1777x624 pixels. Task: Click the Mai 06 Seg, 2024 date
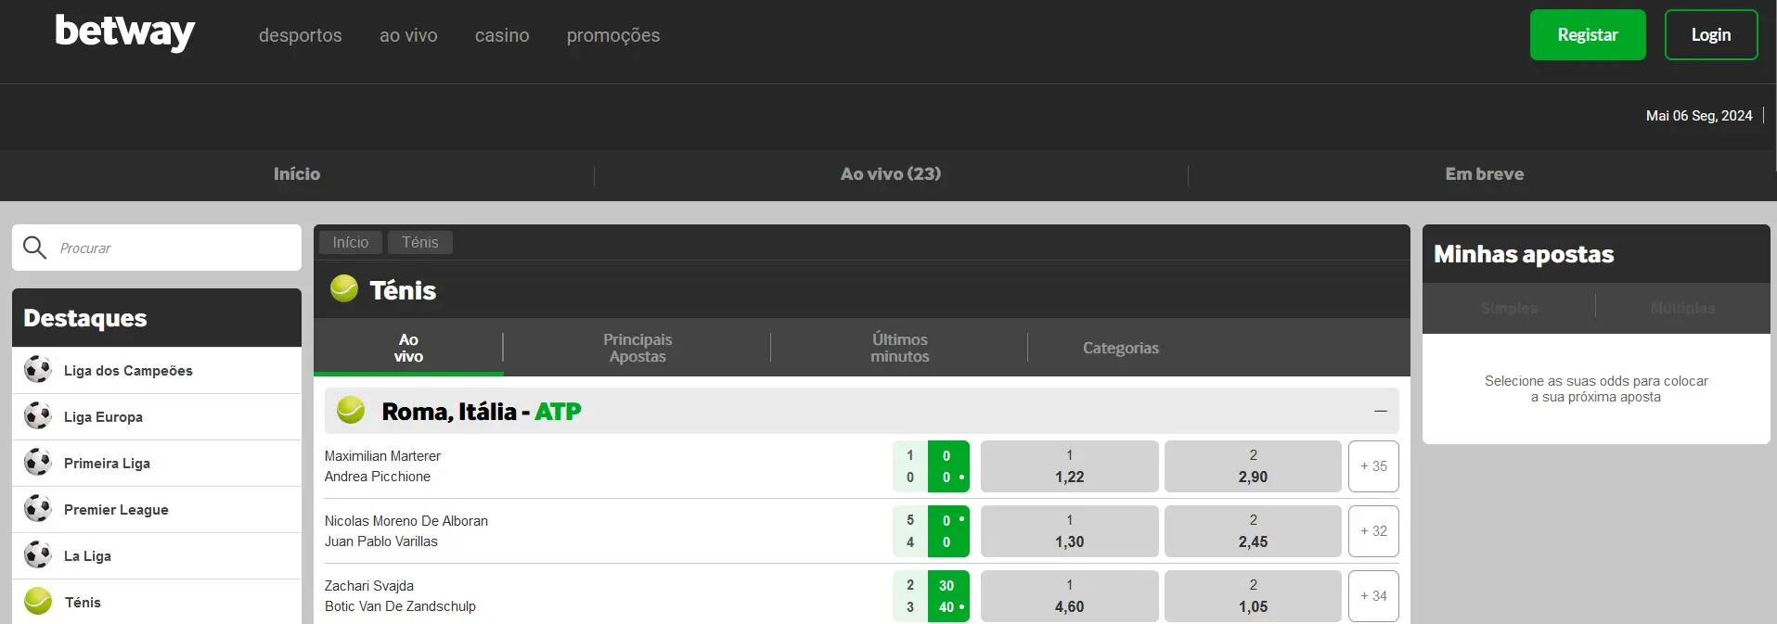pyautogui.click(x=1699, y=116)
